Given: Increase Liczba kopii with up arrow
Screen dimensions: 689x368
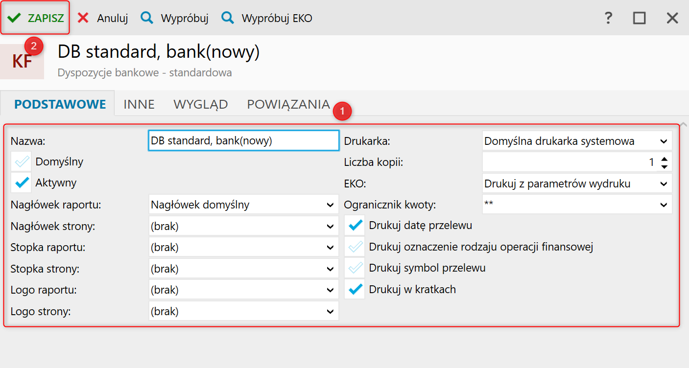Looking at the screenshot, I should (x=664, y=159).
